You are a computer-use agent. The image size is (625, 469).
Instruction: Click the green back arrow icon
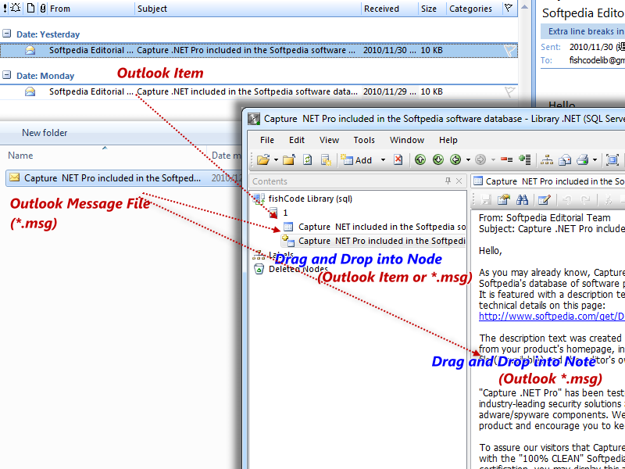coord(455,160)
